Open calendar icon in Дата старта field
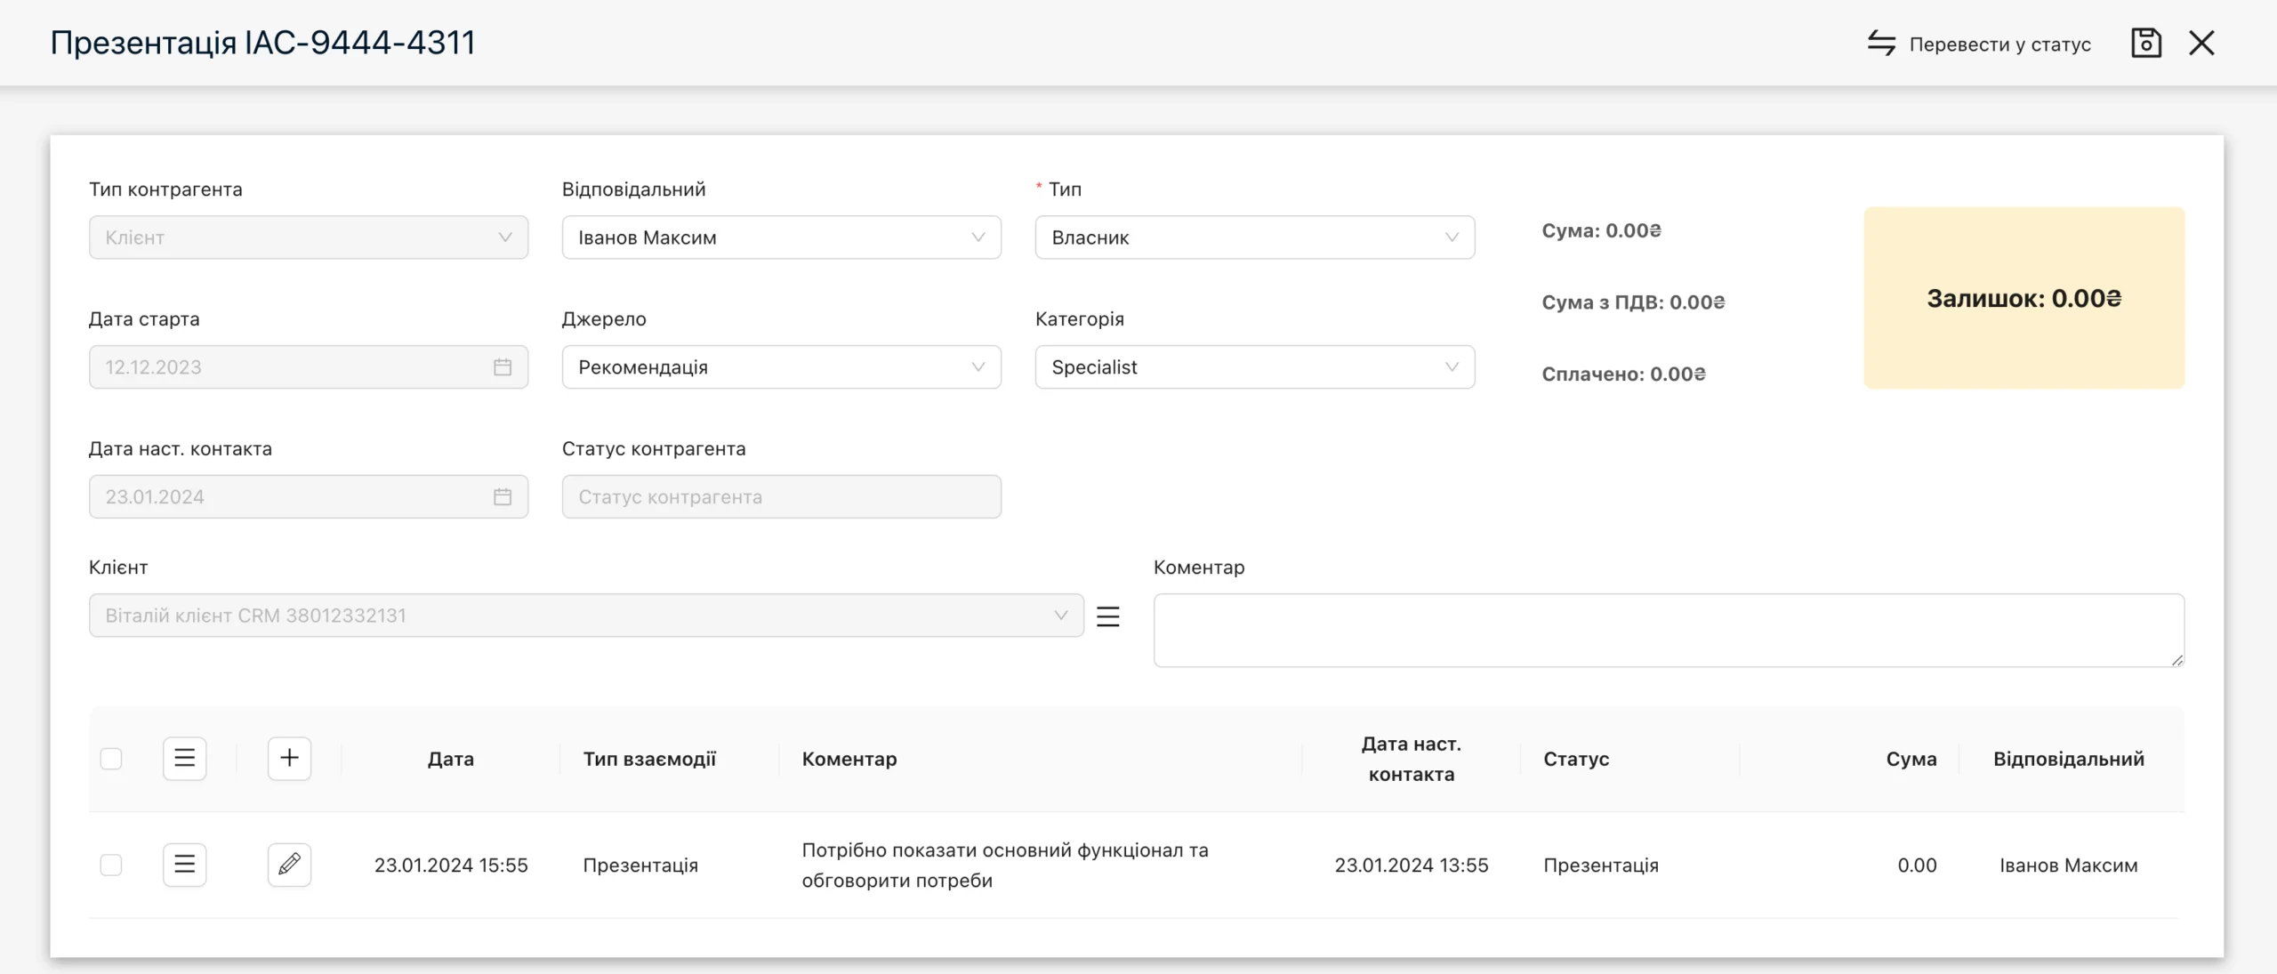 503,367
